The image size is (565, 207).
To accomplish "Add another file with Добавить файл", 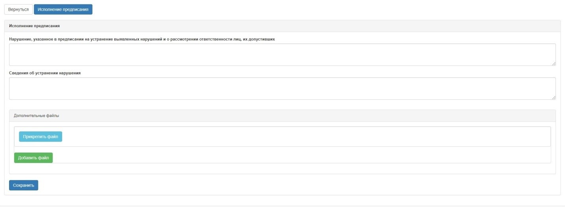I will [x=34, y=158].
